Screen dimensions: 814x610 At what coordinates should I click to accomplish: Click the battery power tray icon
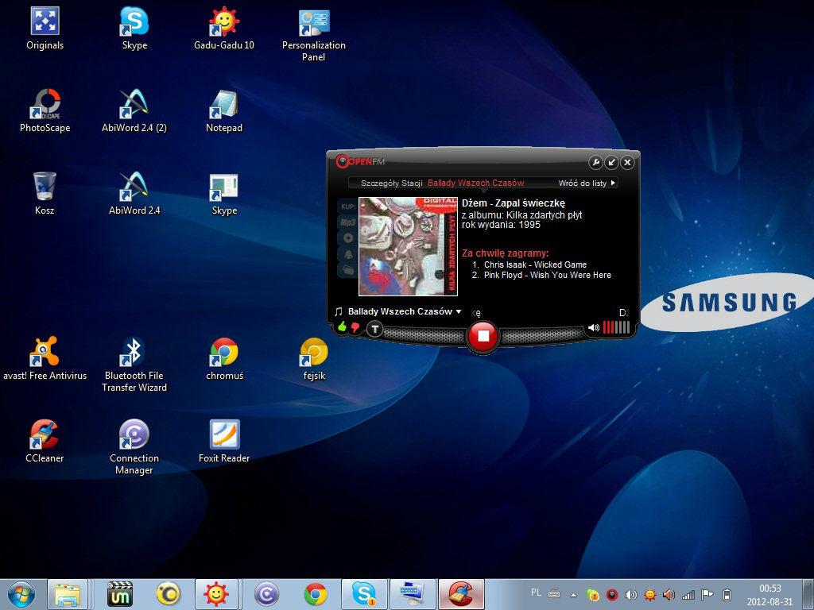click(727, 594)
